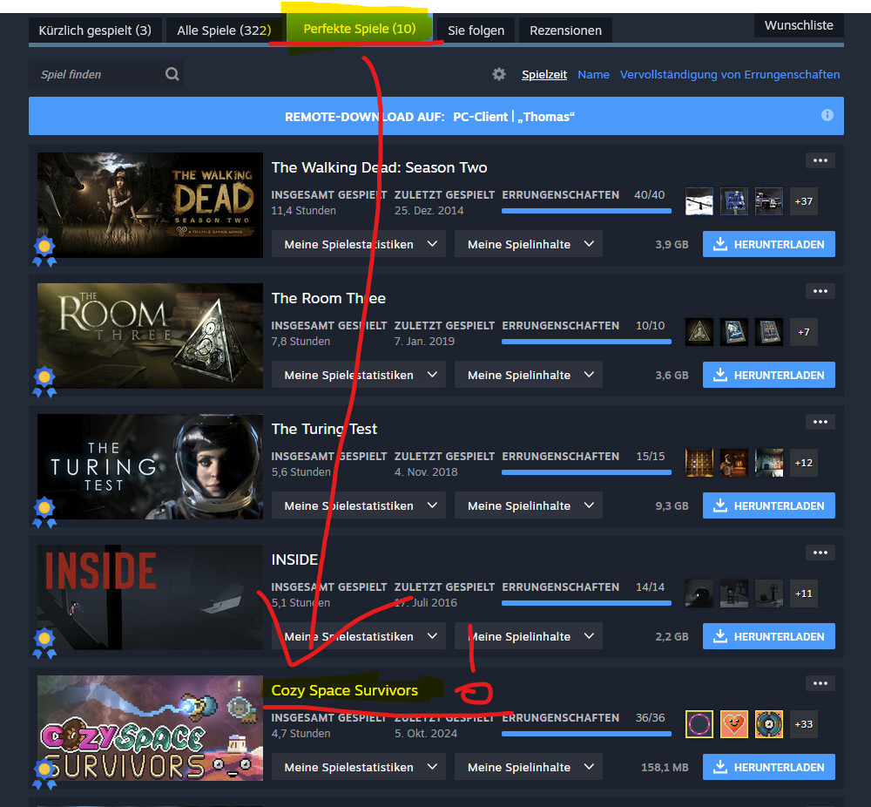The image size is (871, 807).
Task: Click the info icon on remote-download banner
Action: (x=827, y=115)
